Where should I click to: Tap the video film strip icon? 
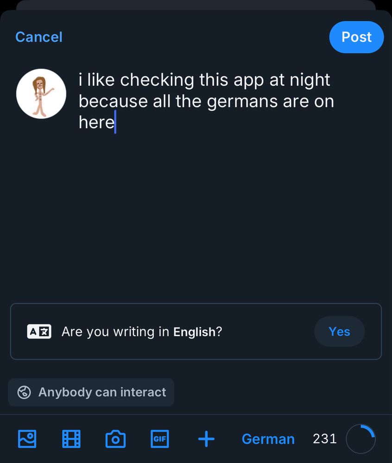pos(71,439)
